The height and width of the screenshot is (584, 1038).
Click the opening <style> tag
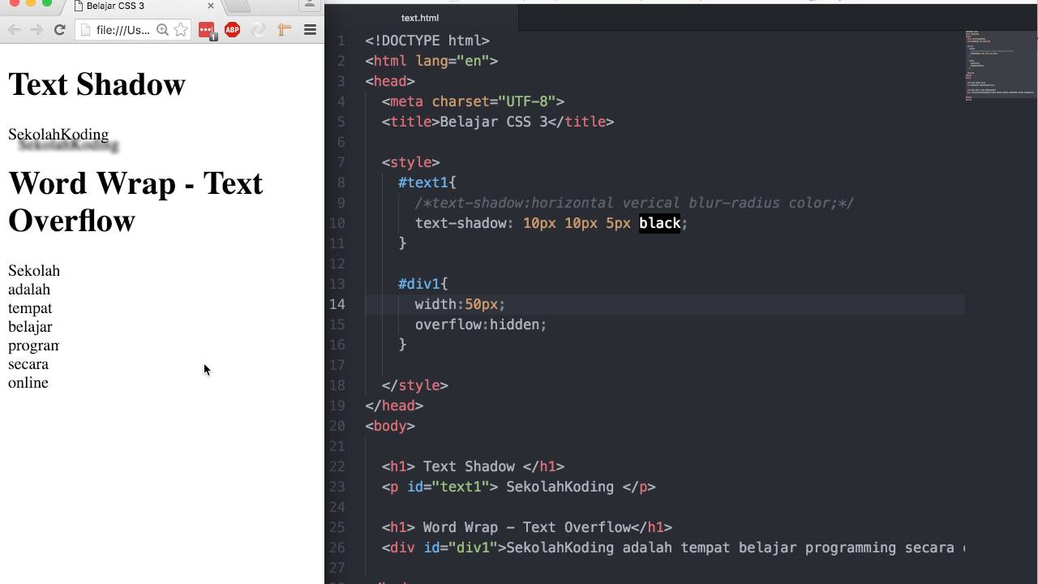(411, 162)
